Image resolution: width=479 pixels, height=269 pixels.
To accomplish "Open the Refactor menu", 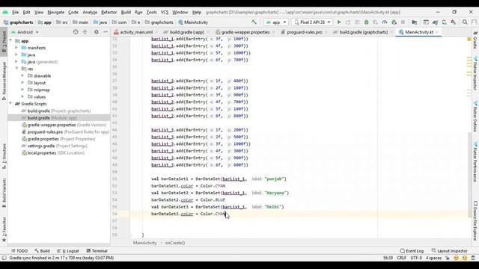I will coord(109,12).
